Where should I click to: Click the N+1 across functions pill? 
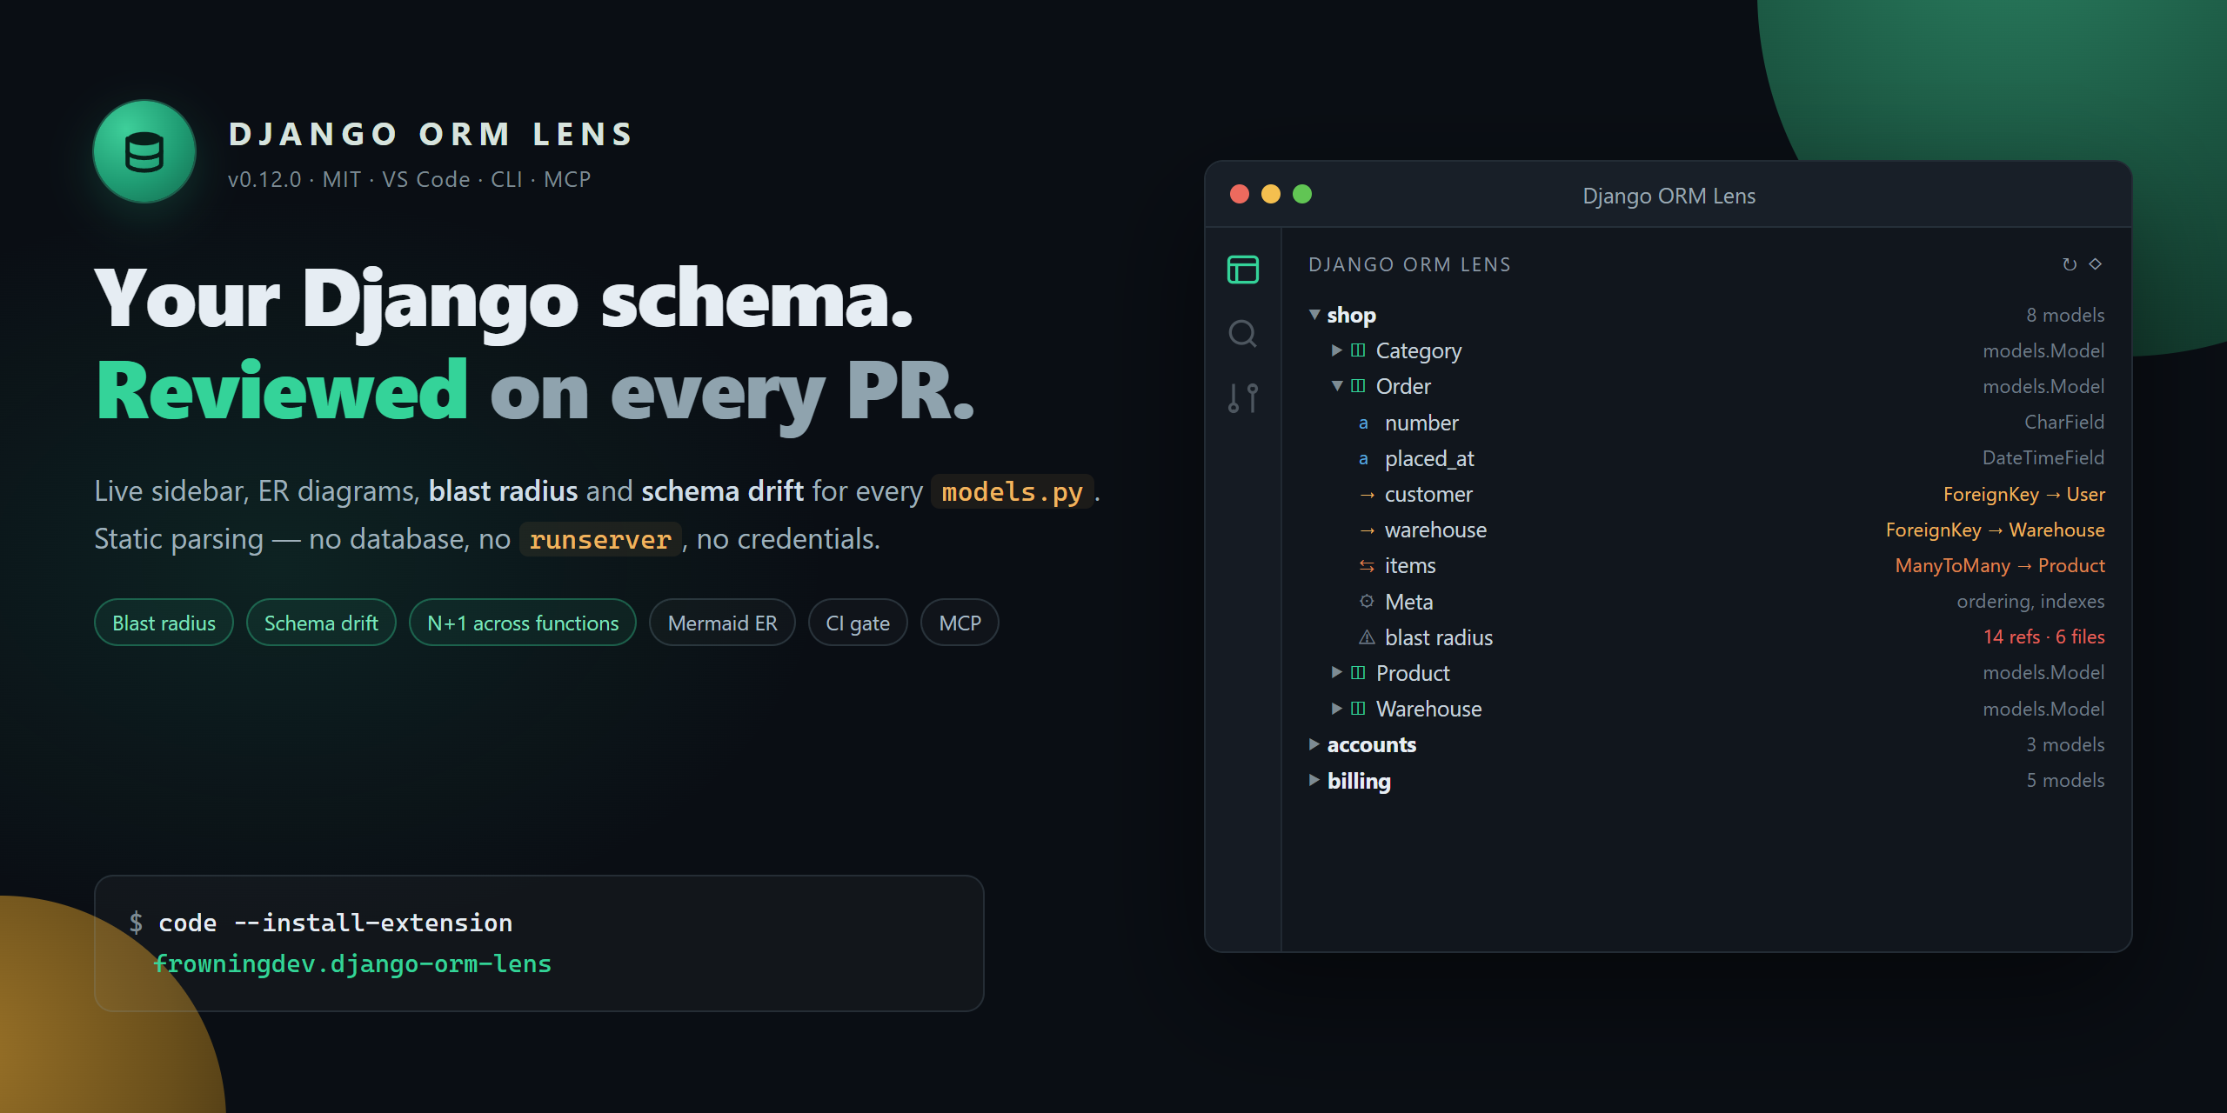pyautogui.click(x=523, y=623)
